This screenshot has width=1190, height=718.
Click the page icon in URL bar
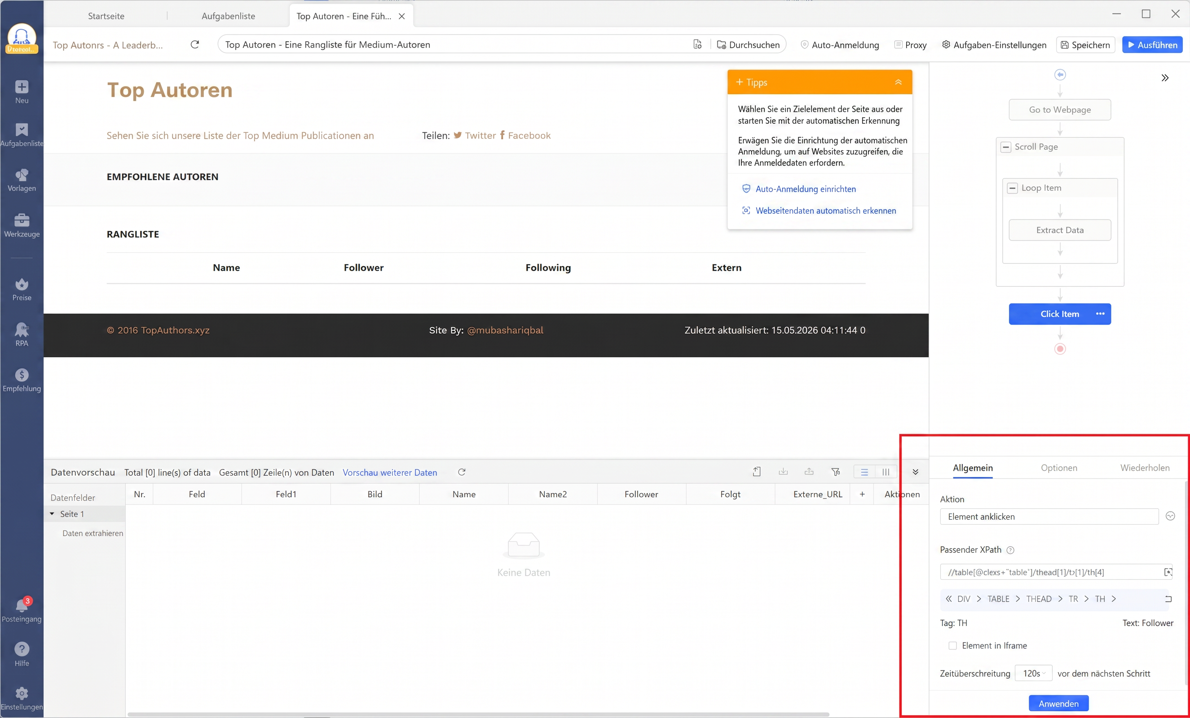click(x=697, y=44)
